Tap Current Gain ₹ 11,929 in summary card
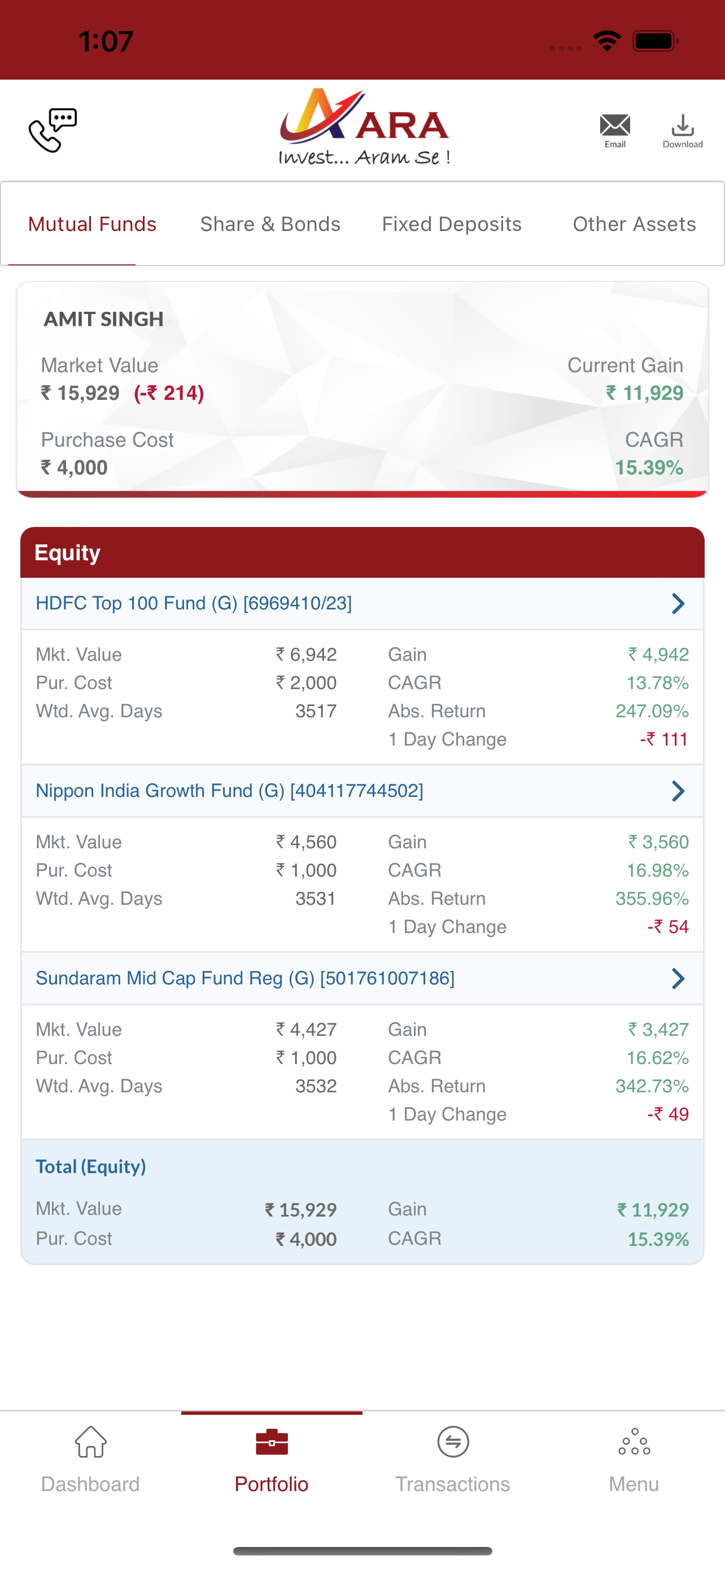 click(644, 394)
